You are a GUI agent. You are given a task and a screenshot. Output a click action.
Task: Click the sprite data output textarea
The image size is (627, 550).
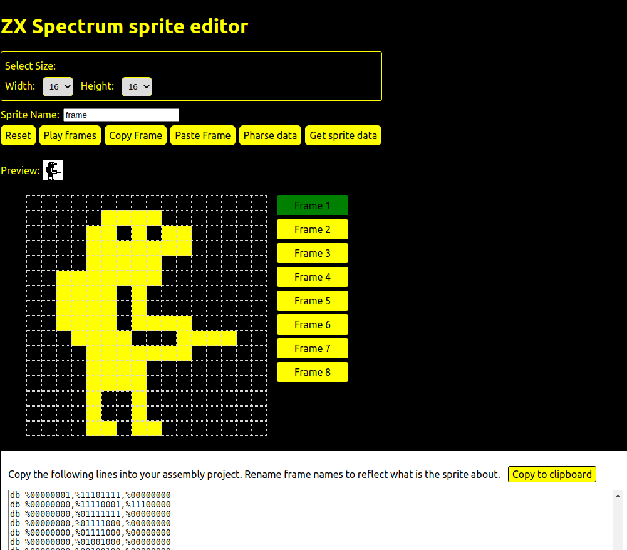[x=316, y=520]
